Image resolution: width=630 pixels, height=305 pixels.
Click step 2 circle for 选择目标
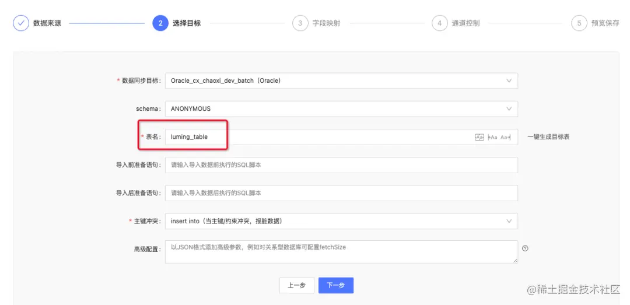click(x=160, y=23)
